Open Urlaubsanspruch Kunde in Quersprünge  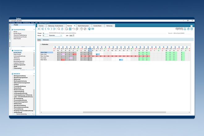coord(20,37)
